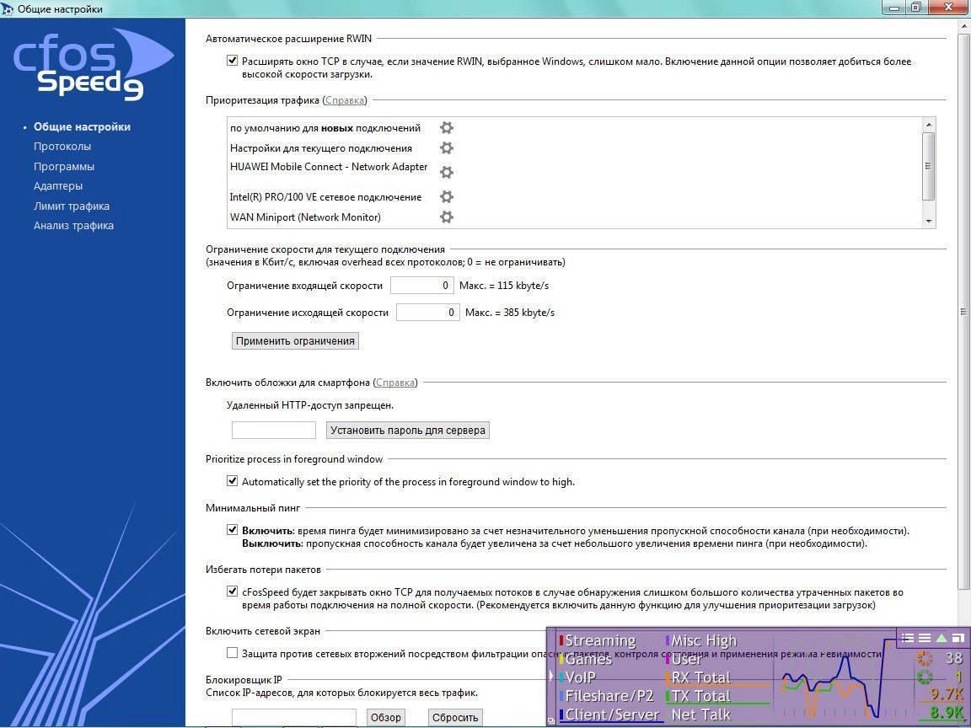Open Анализ трафика in the sidebar

[x=73, y=226]
